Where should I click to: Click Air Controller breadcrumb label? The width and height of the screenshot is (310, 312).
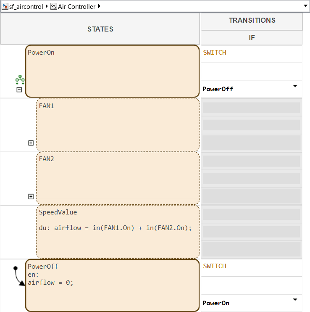pos(77,7)
